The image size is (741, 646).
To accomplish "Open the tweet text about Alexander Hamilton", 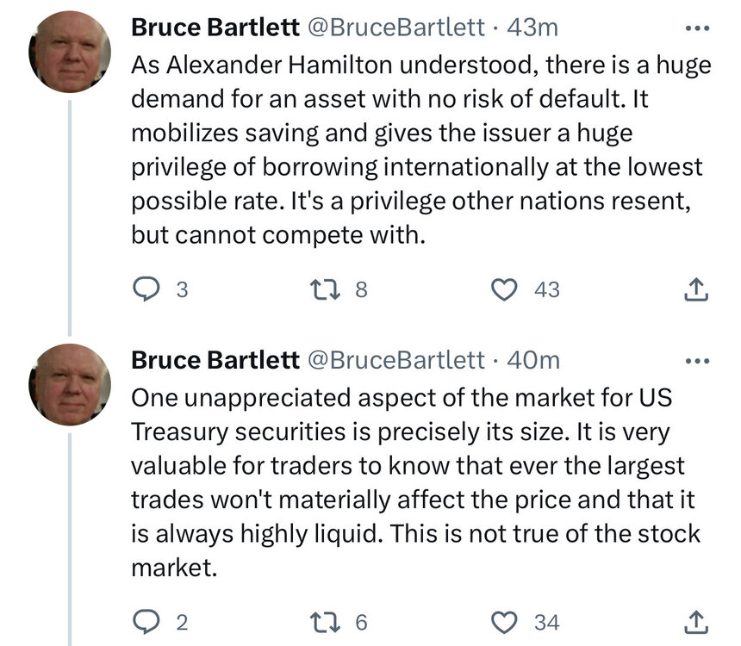I will pos(414,146).
